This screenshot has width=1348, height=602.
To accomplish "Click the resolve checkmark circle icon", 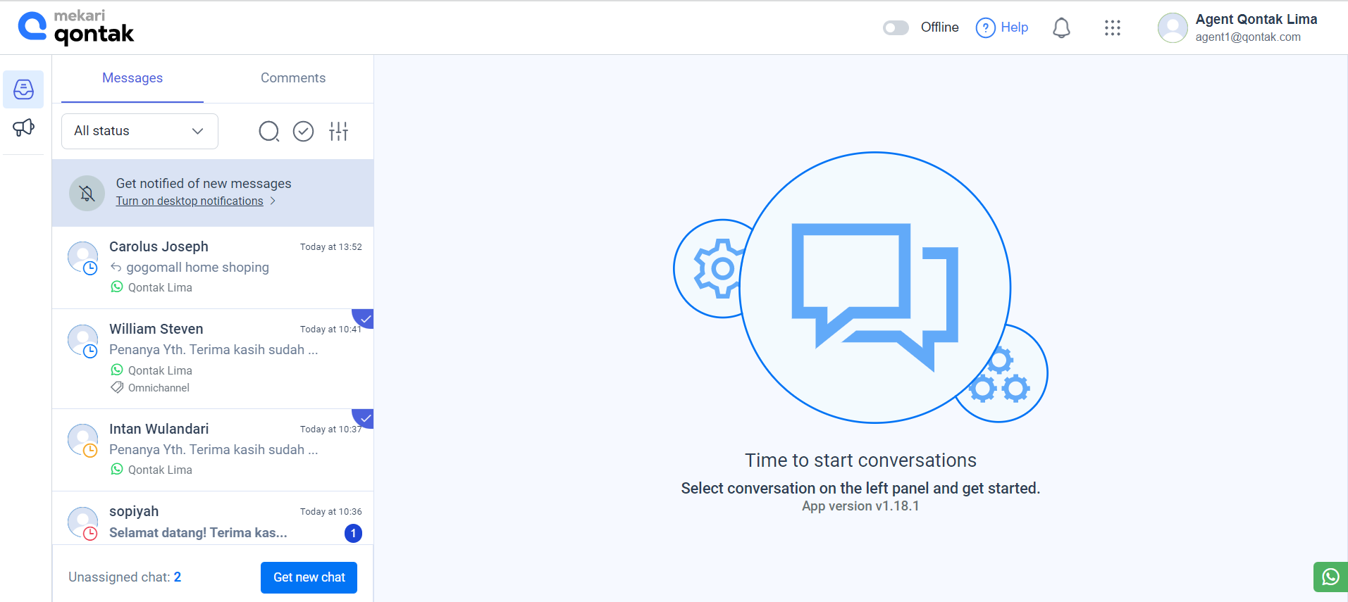I will coord(303,132).
